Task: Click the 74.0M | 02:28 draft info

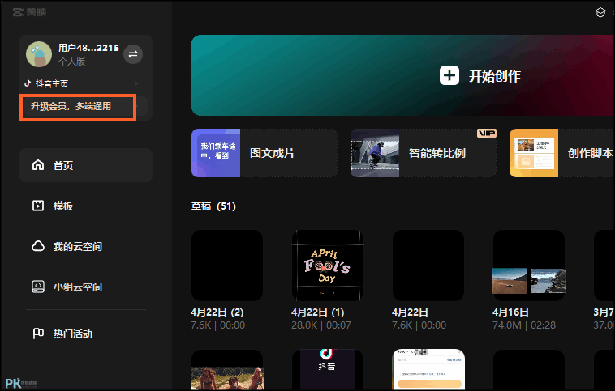Action: pos(524,325)
